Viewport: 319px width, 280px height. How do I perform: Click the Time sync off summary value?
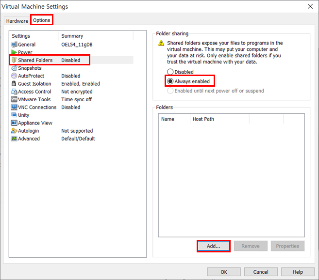click(77, 99)
